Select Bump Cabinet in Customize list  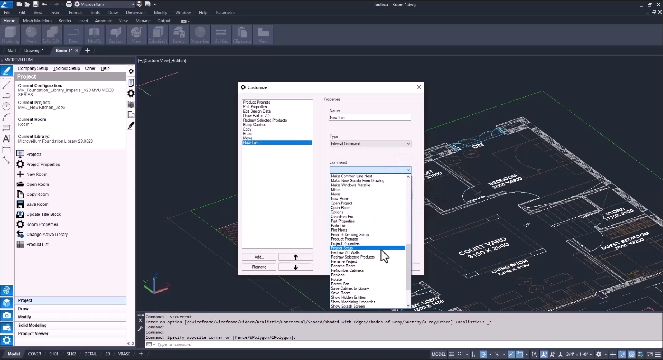(x=254, y=125)
